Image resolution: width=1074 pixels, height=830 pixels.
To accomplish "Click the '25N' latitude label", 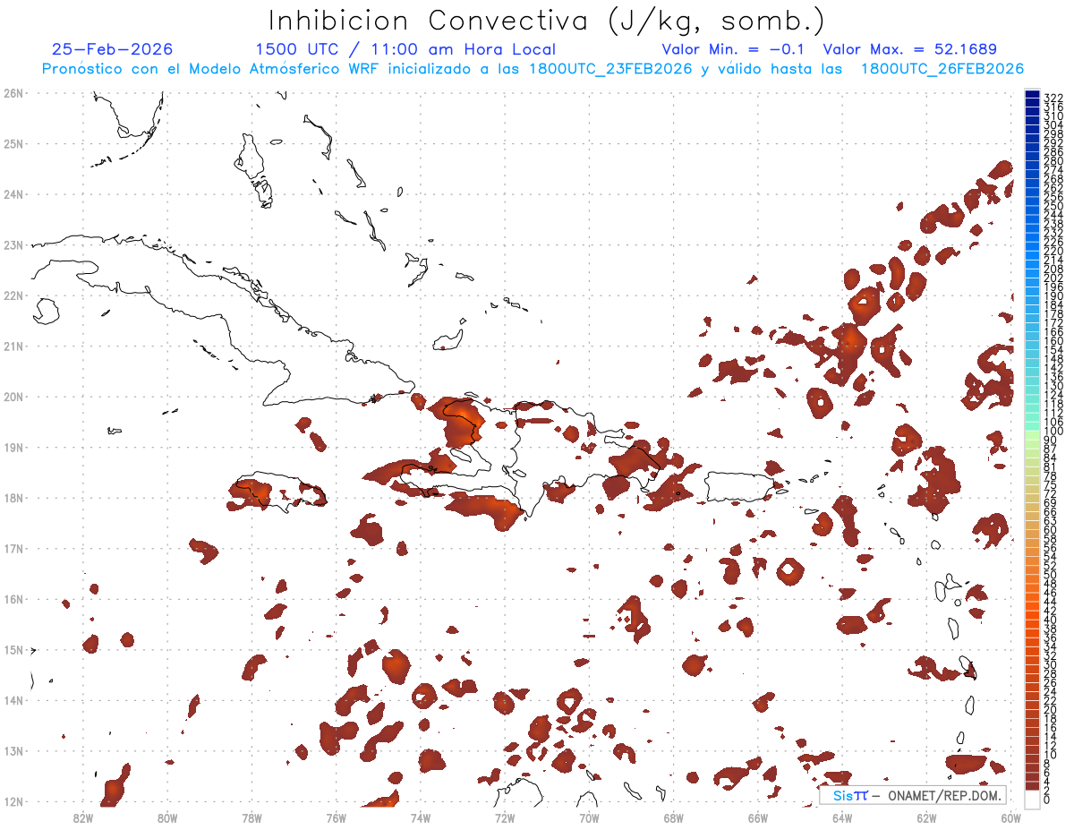I will click(13, 143).
